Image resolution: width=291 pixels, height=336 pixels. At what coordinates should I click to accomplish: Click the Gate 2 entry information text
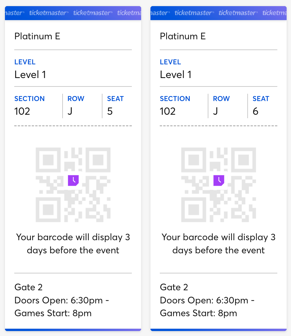coord(28,287)
